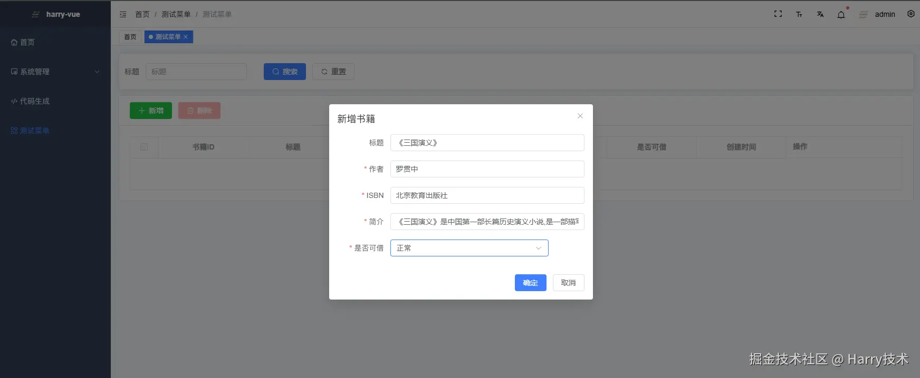Open the settings gear in the header
The width and height of the screenshot is (920, 378).
click(911, 14)
